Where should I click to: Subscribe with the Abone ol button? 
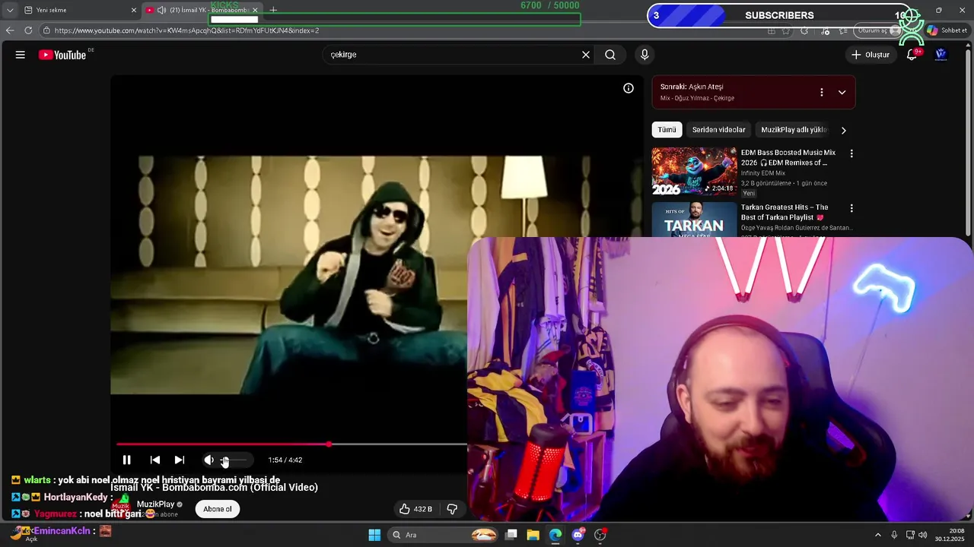coord(218,509)
